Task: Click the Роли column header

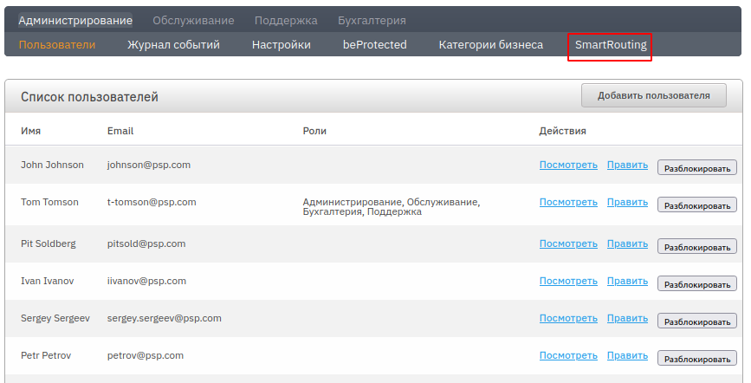Action: 314,131
